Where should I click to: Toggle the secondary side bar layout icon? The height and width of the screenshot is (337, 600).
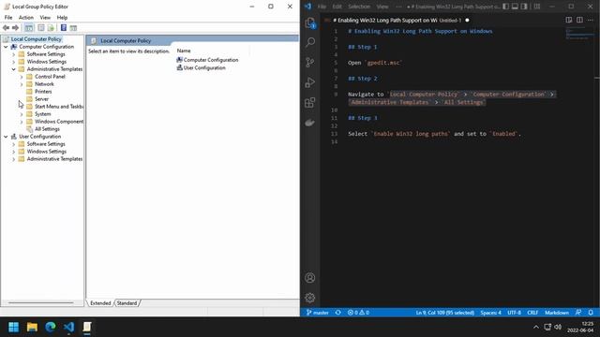[x=524, y=7]
